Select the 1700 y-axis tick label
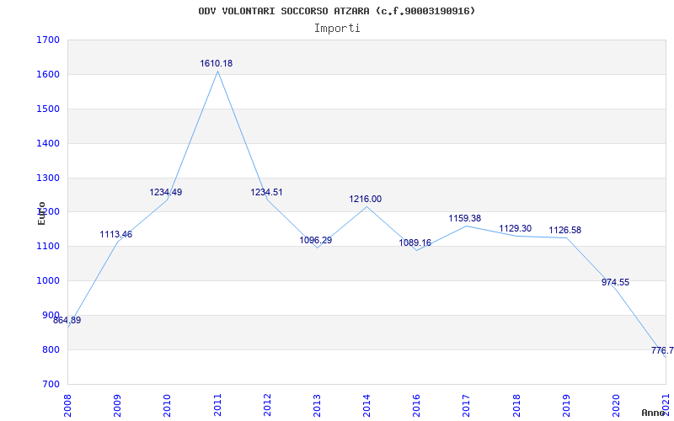The width and height of the screenshot is (674, 421). (49, 40)
